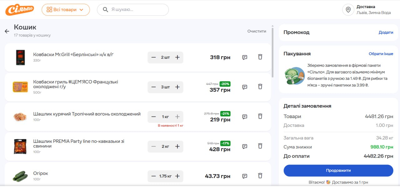Open the Шашлик PREMIA product thumbnail

[x=20, y=146]
